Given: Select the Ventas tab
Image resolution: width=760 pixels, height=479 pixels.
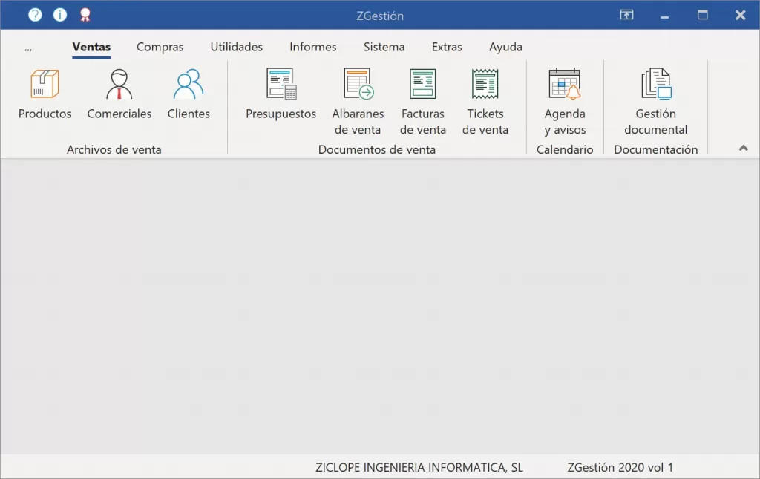Looking at the screenshot, I should (91, 47).
